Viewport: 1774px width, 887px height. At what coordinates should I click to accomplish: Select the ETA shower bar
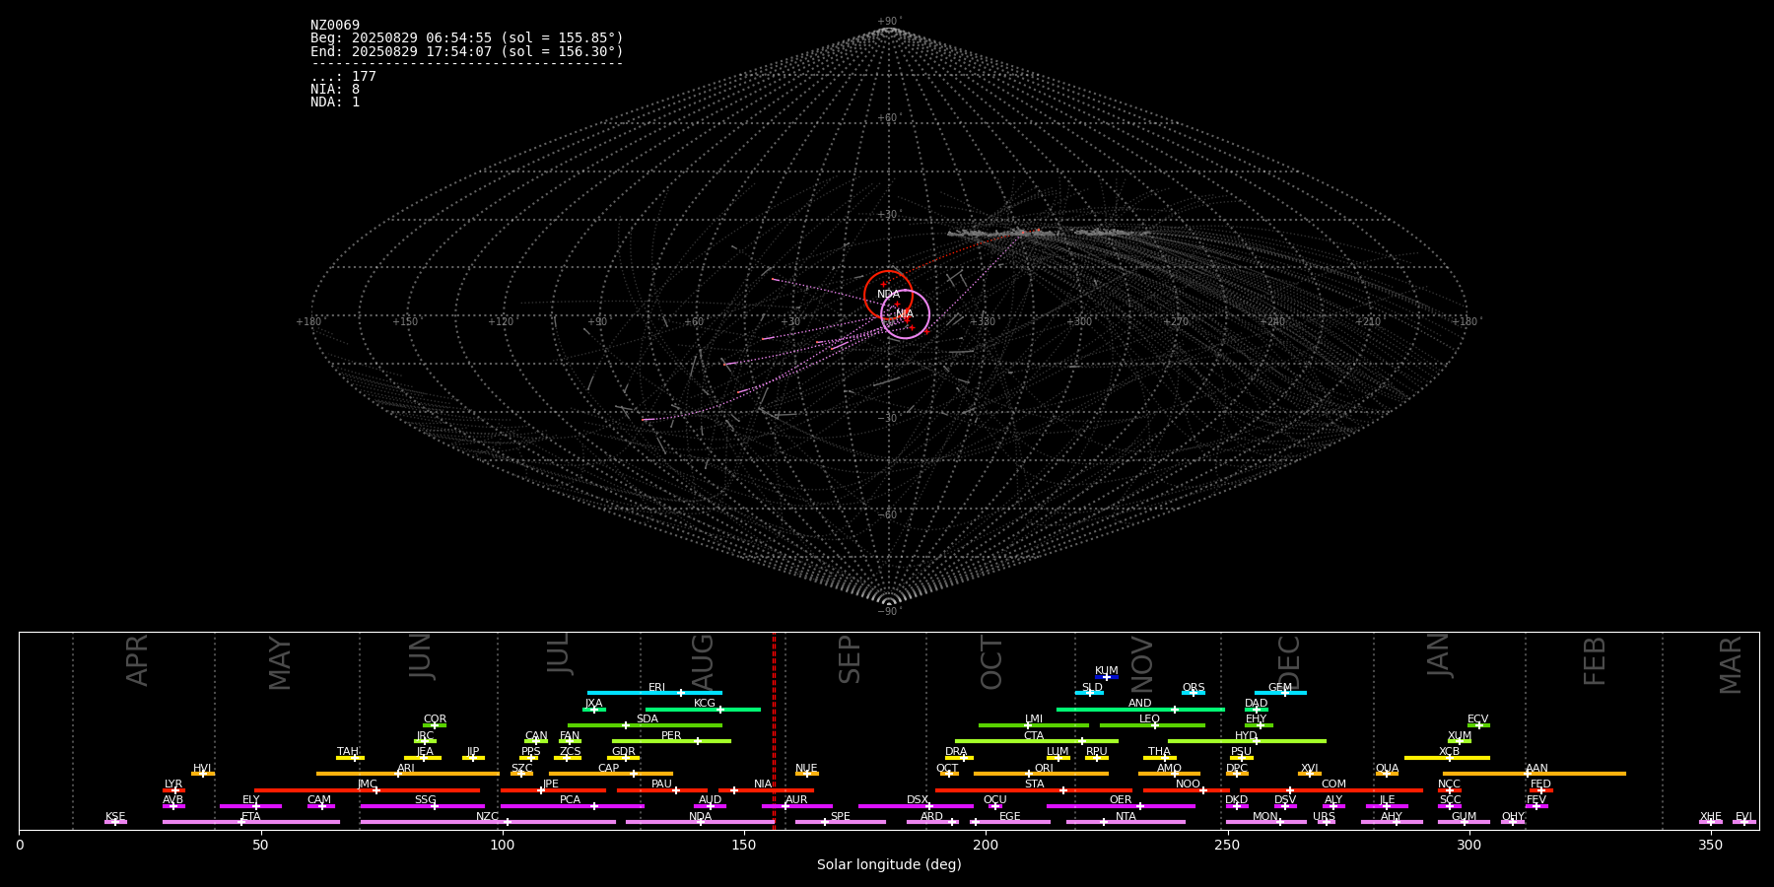(x=251, y=822)
